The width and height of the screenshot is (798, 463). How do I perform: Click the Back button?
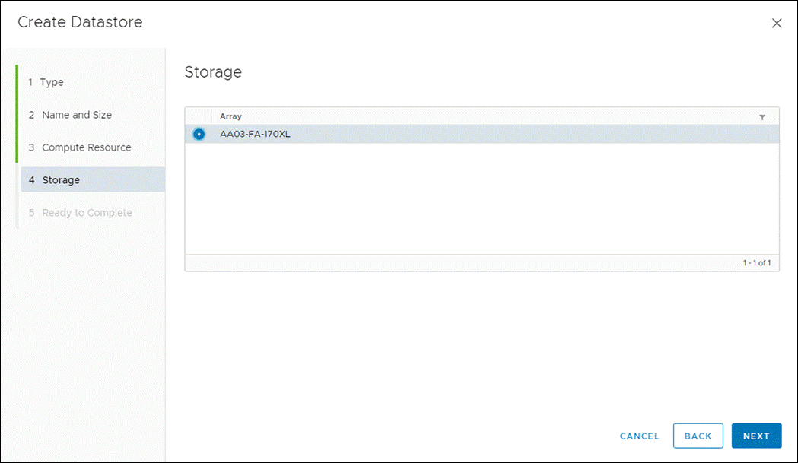[698, 436]
